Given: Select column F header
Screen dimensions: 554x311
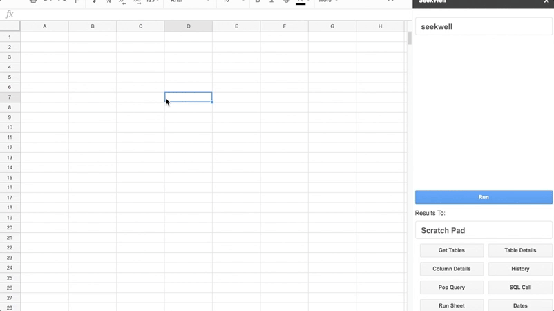Looking at the screenshot, I should click(x=284, y=26).
